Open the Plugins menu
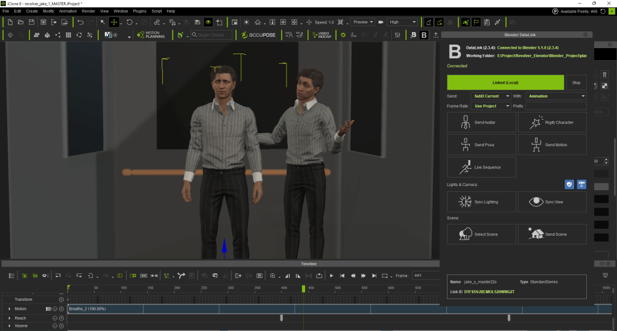Image resolution: width=617 pixels, height=331 pixels. coord(139,11)
